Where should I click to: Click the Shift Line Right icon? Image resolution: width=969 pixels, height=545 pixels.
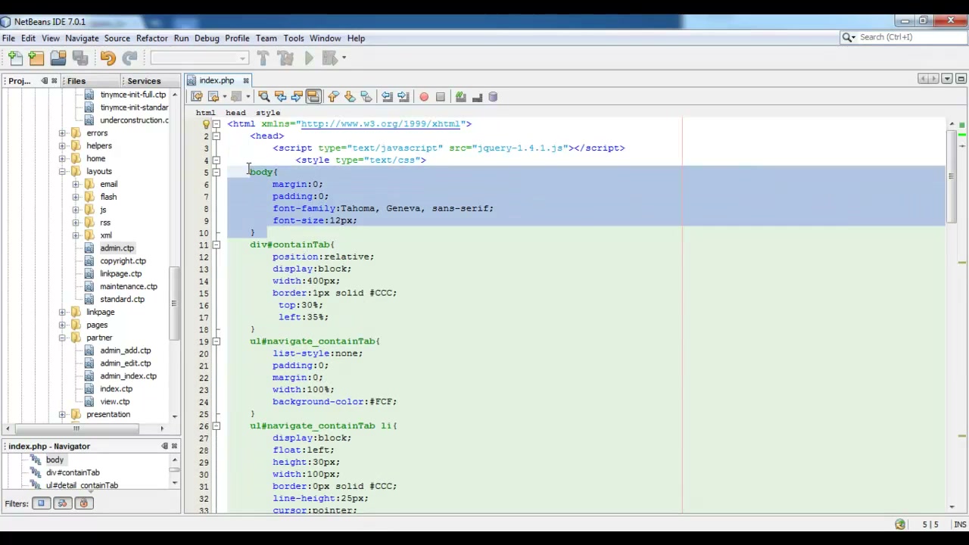(403, 97)
